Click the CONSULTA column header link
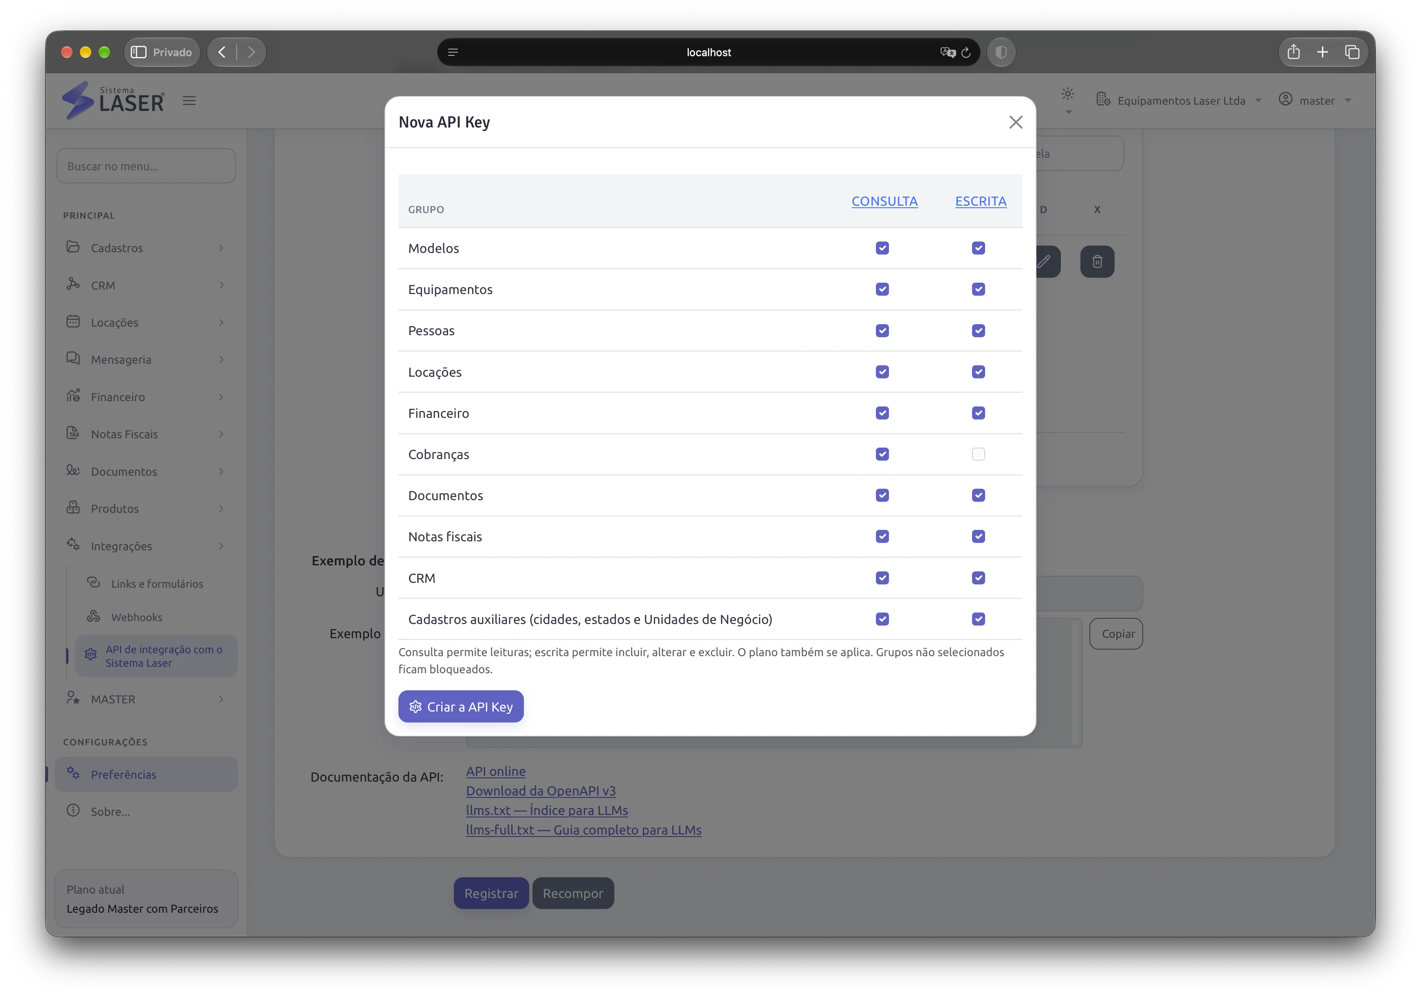Screen dimensions: 1421x997 click(884, 201)
